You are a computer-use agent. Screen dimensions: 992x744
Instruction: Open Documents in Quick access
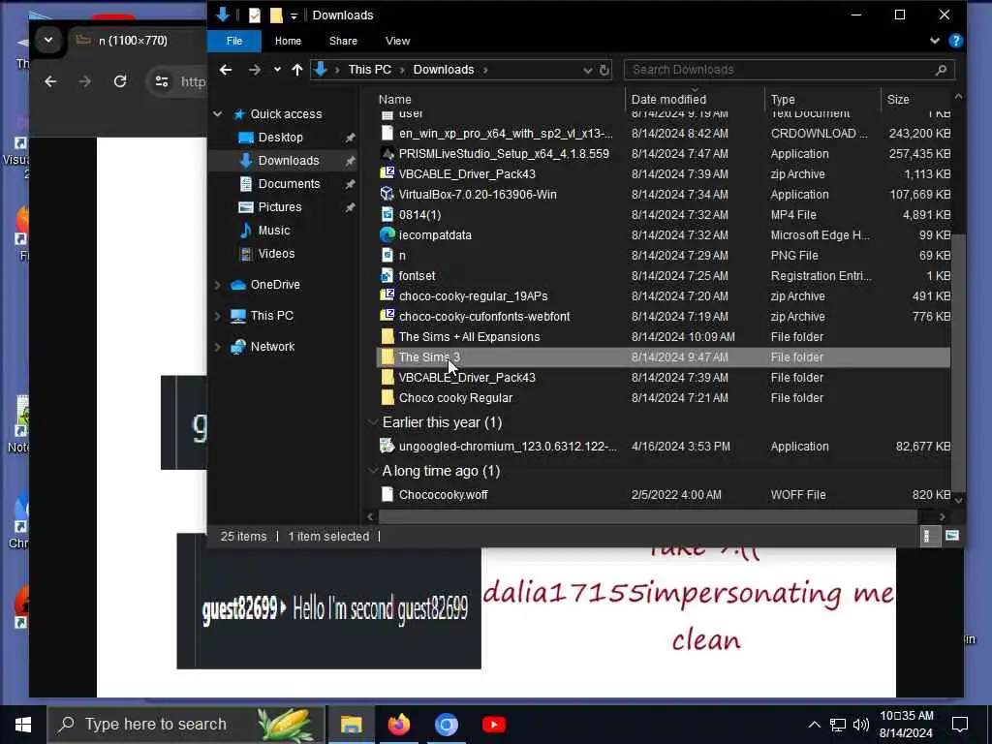pos(289,183)
